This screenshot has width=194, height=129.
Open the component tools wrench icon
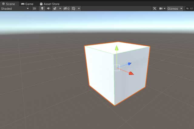154,8
